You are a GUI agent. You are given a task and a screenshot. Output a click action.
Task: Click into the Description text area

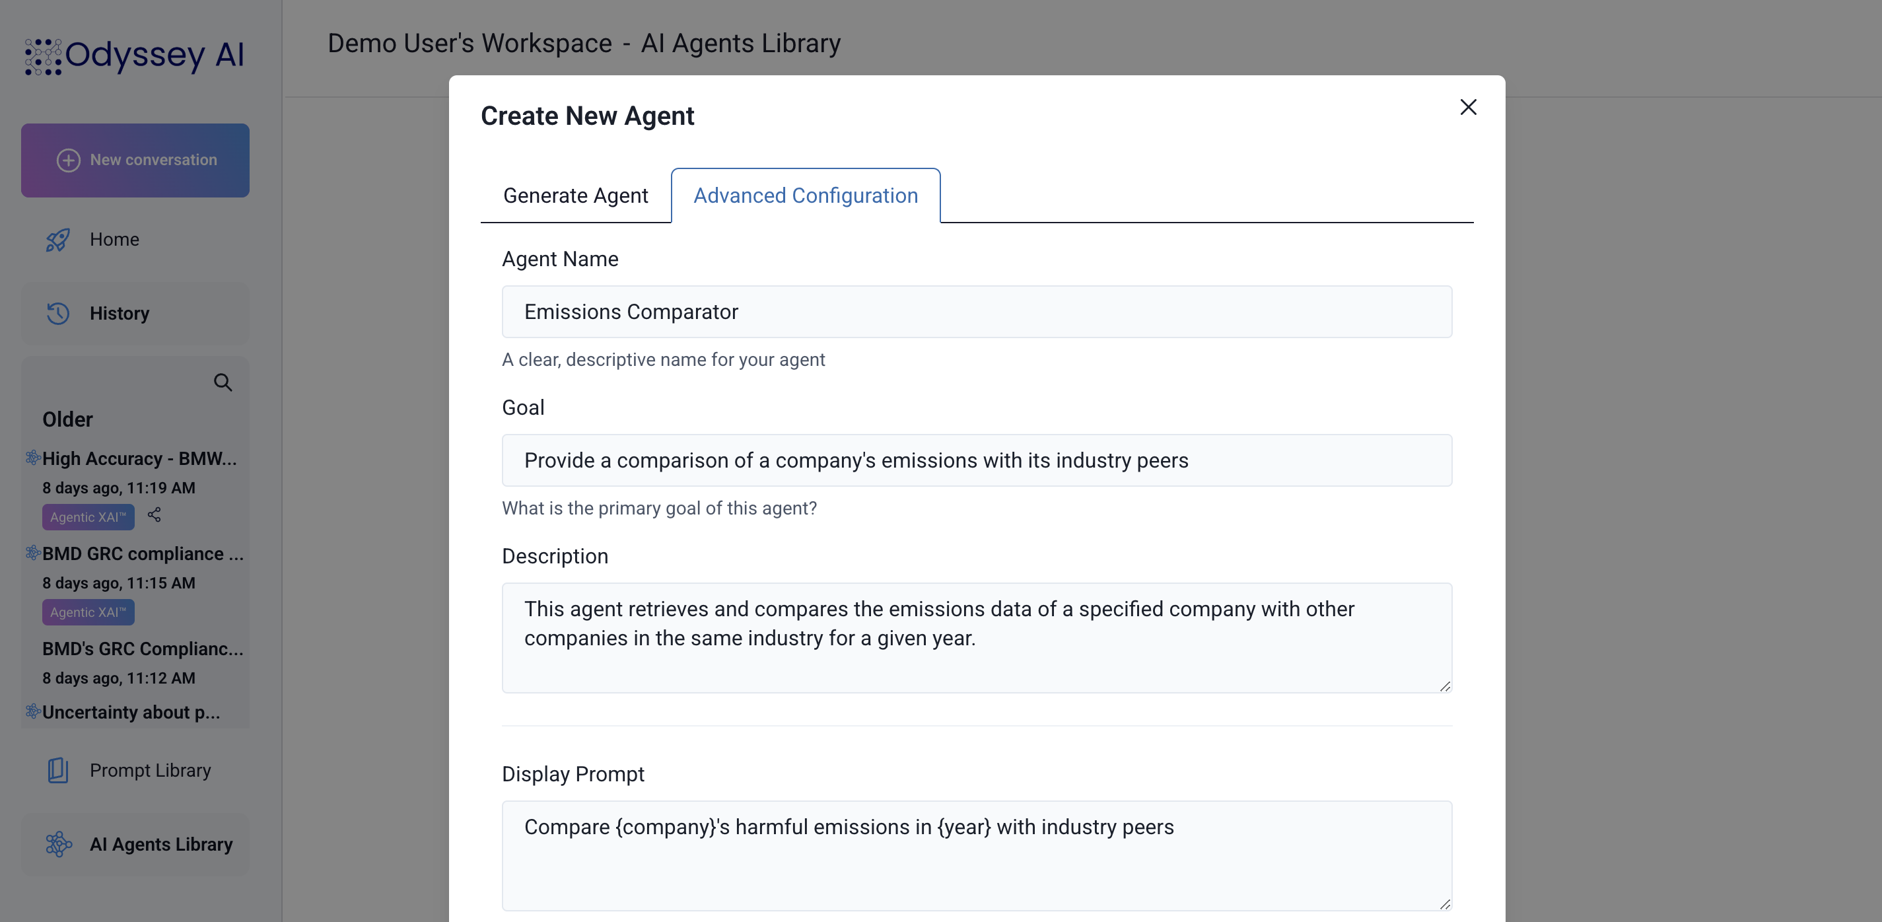pos(977,638)
